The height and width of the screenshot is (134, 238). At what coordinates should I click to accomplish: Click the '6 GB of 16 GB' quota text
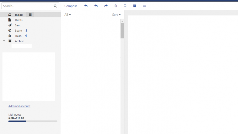pyautogui.click(x=16, y=118)
